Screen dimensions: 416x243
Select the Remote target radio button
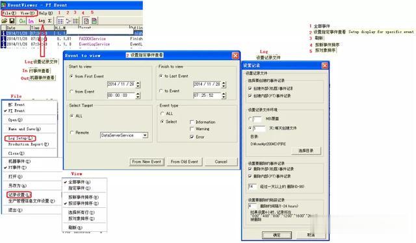click(71, 133)
